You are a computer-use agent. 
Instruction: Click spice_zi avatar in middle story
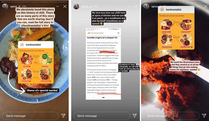(x=76, y=6)
